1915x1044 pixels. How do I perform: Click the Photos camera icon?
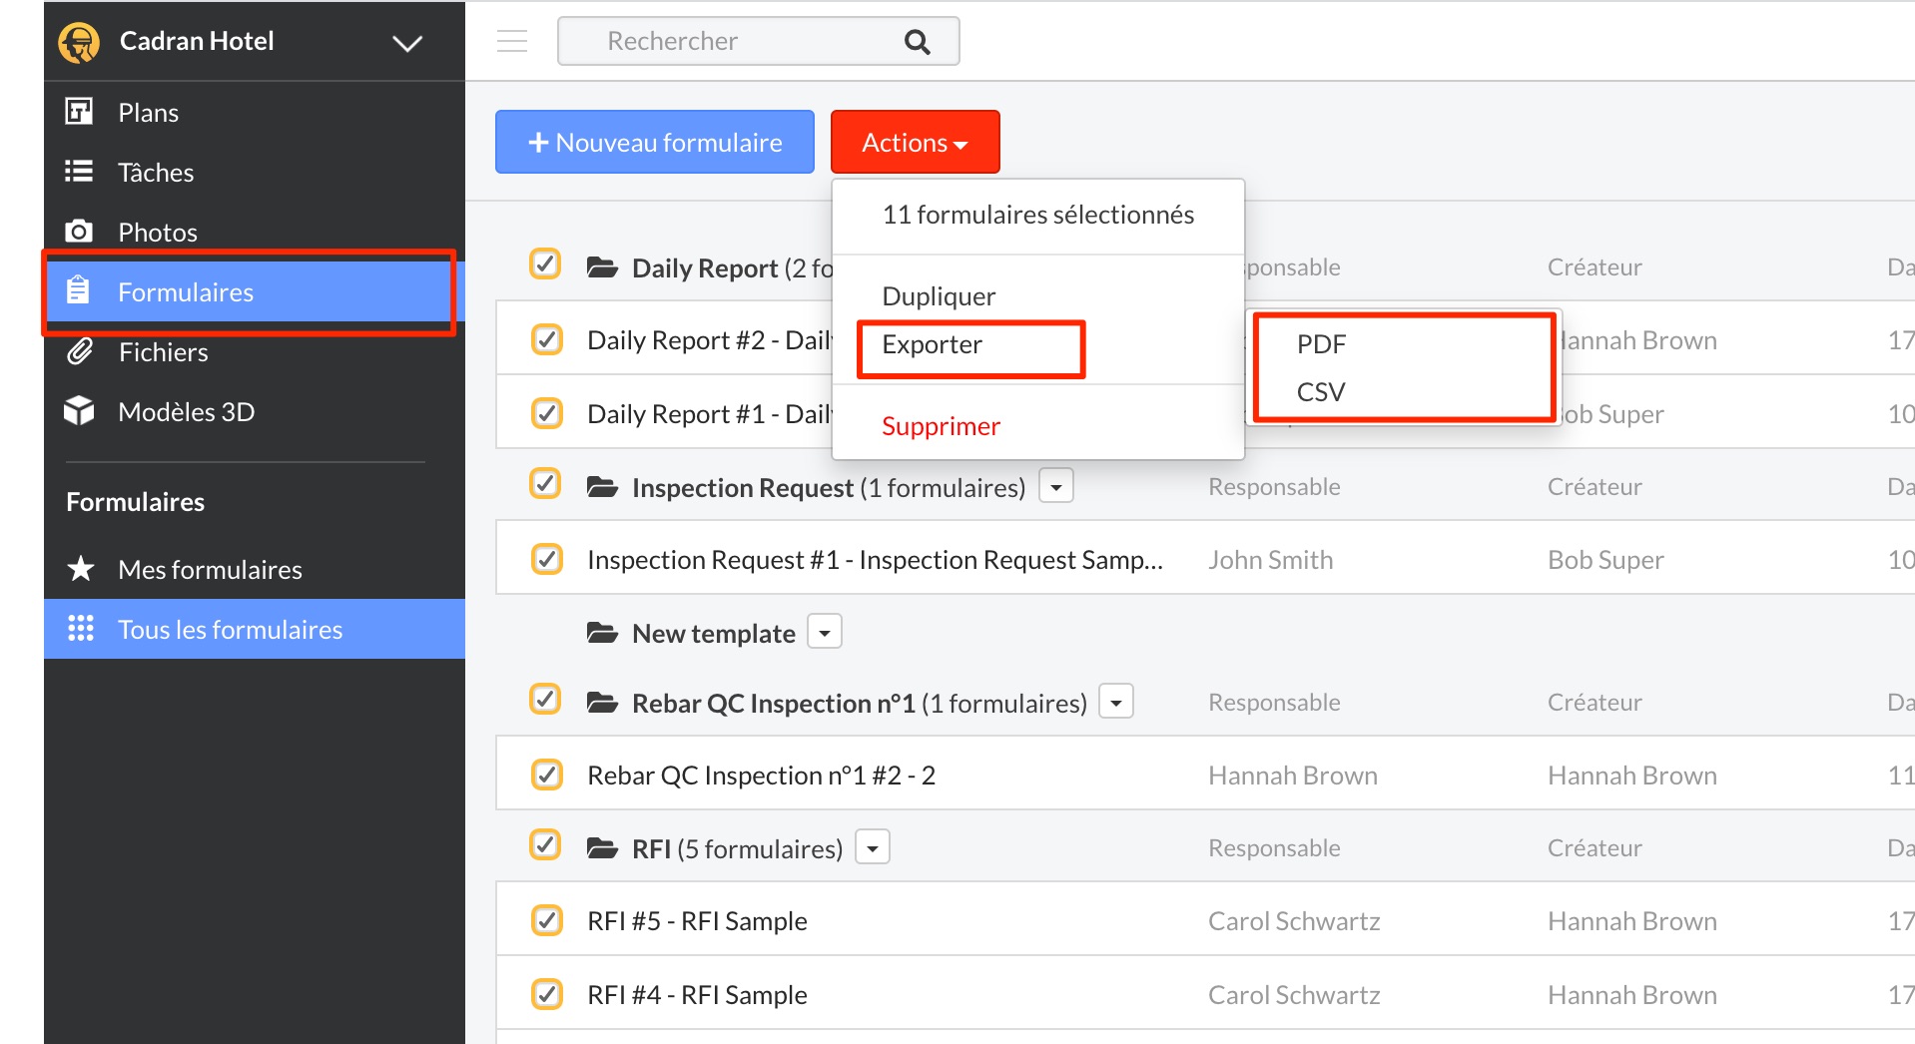pyautogui.click(x=79, y=232)
